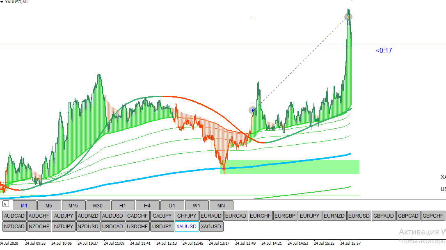446x250 pixels.
Task: Load the GBPAUD pair
Action: [x=384, y=216]
